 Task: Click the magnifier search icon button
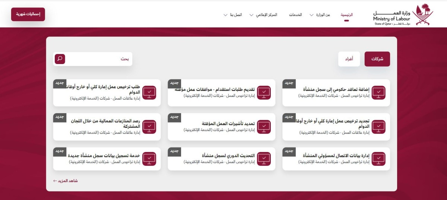point(60,59)
